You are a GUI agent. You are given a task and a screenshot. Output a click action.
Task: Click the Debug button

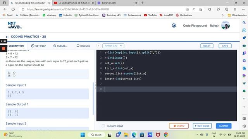tap(179, 126)
